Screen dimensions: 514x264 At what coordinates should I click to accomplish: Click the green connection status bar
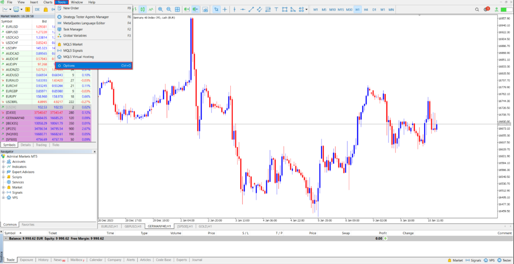pyautogui.click(x=506, y=10)
